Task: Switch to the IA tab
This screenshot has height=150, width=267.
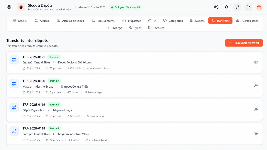Action: coord(152,21)
